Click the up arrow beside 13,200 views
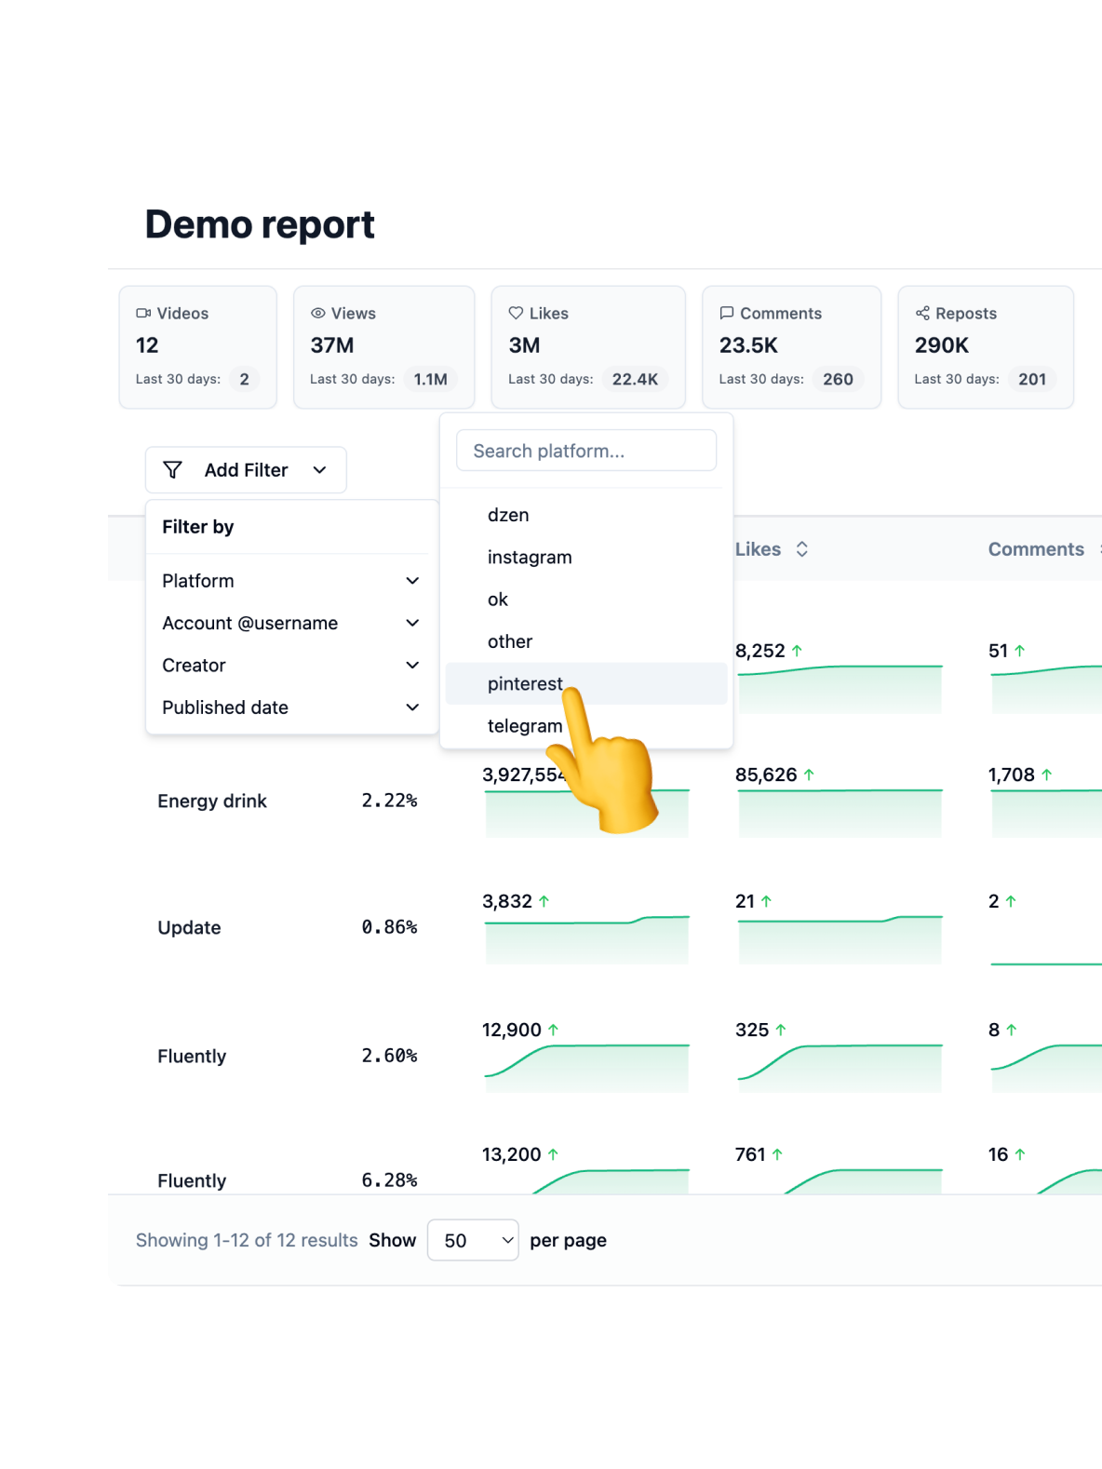The height and width of the screenshot is (1469, 1102). coord(553,1154)
